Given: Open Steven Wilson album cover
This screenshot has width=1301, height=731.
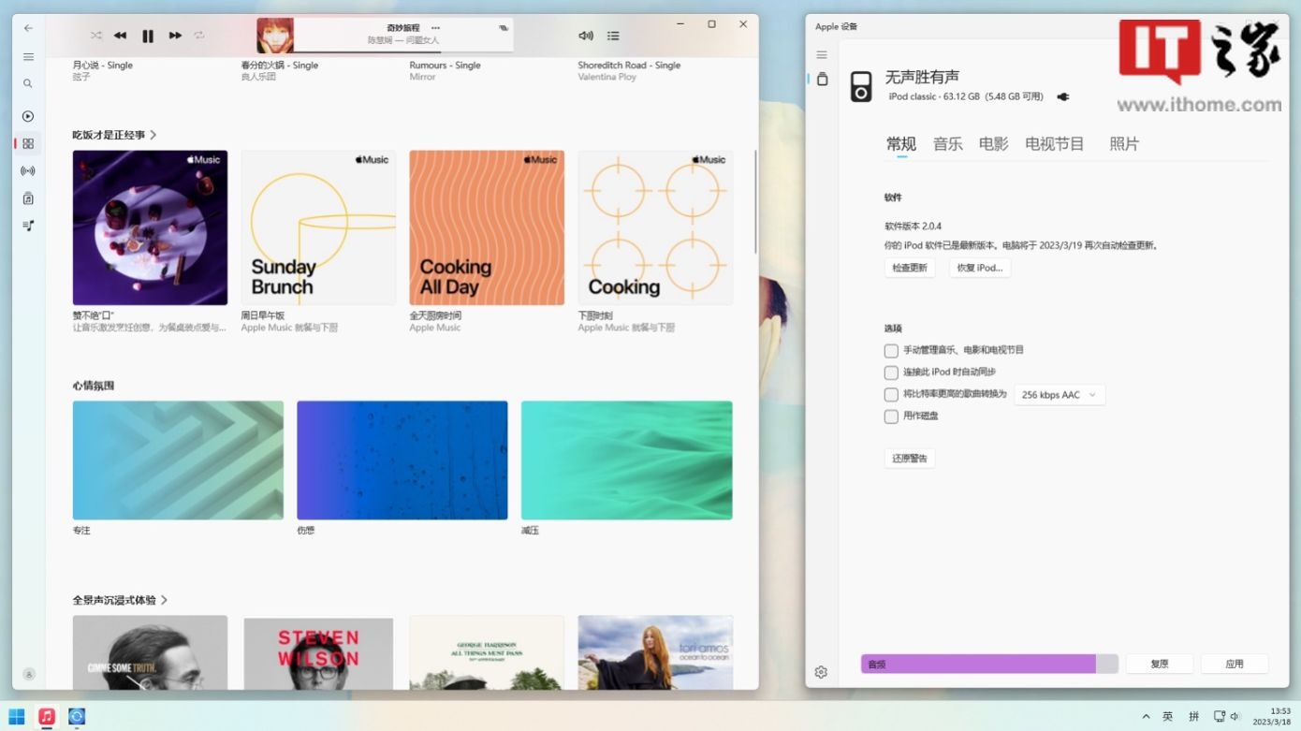Looking at the screenshot, I should (318, 652).
